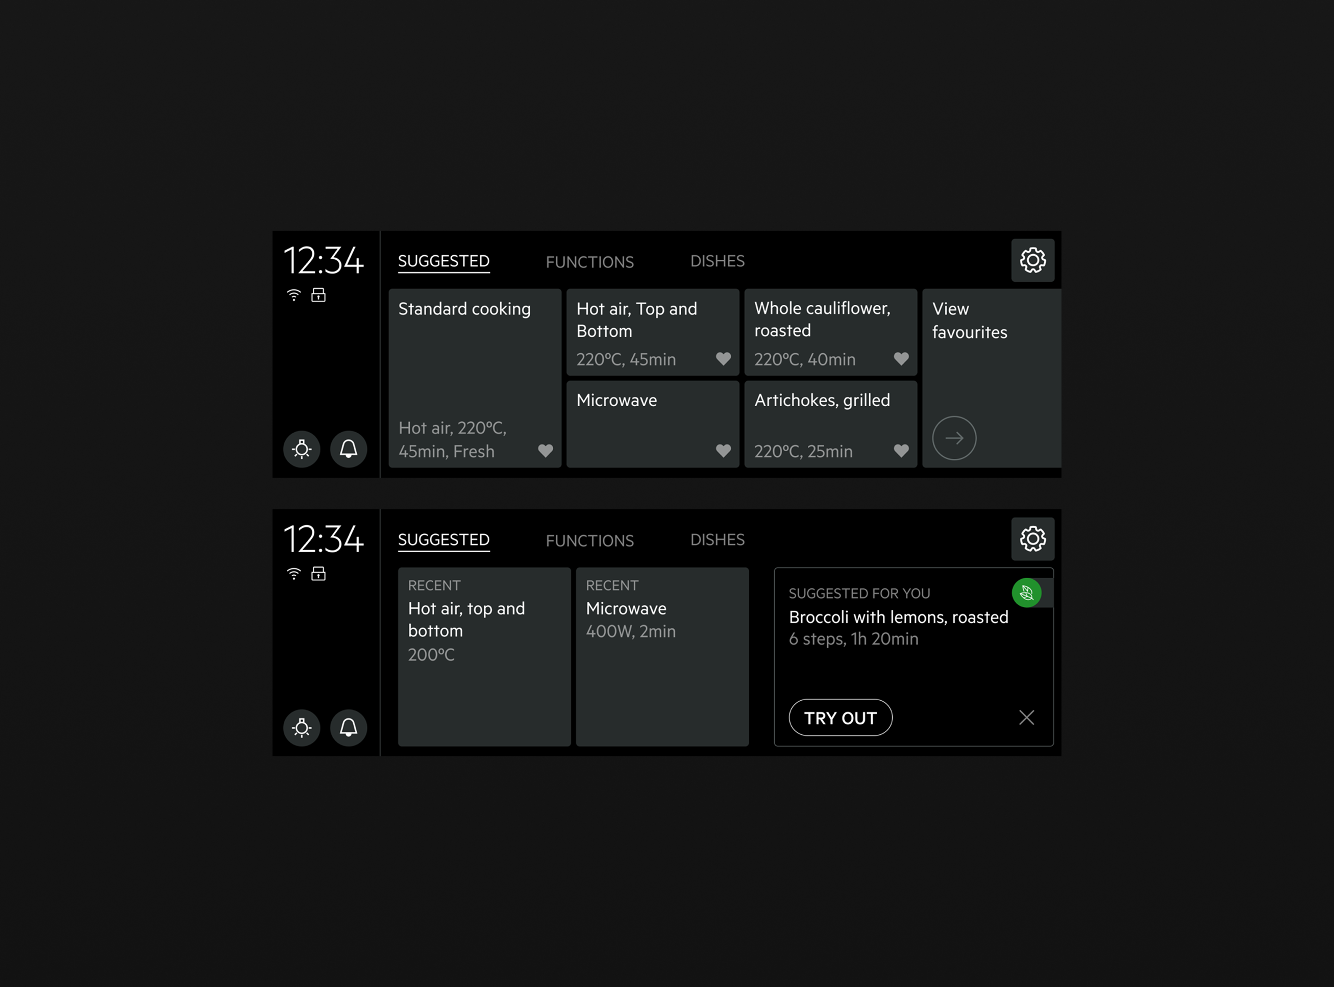Select Whole cauliflower, roasted card
1334x987 pixels.
point(830,332)
